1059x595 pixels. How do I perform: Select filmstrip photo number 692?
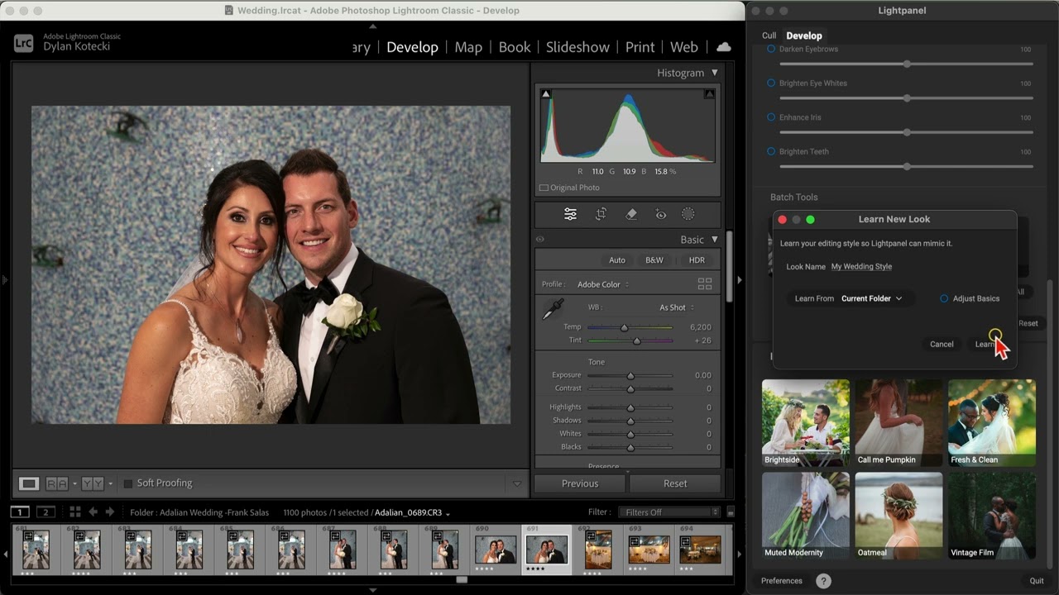point(598,550)
